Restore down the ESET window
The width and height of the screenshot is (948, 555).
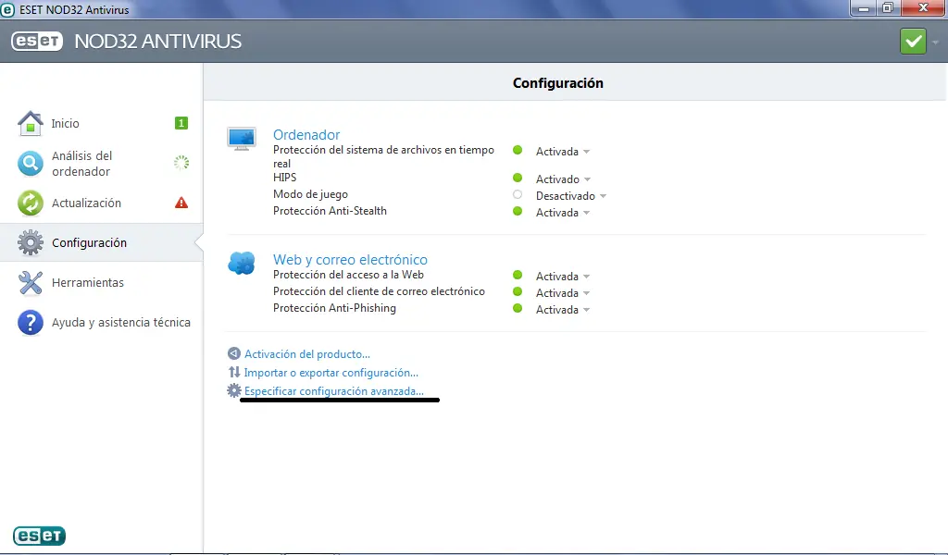point(888,8)
